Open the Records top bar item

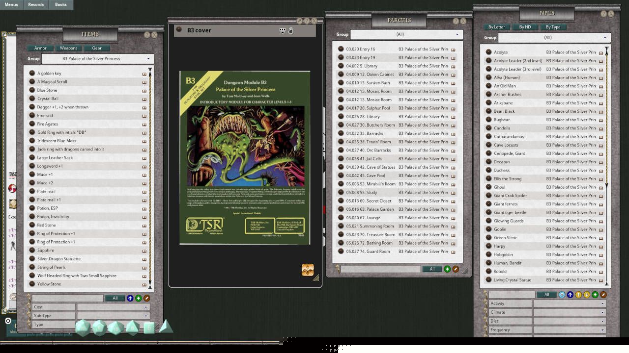[36, 5]
